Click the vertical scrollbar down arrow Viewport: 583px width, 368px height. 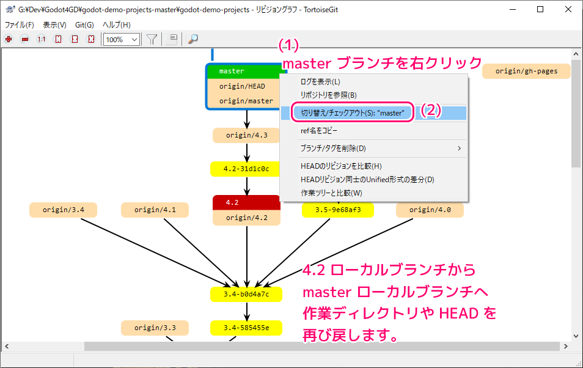(x=576, y=336)
